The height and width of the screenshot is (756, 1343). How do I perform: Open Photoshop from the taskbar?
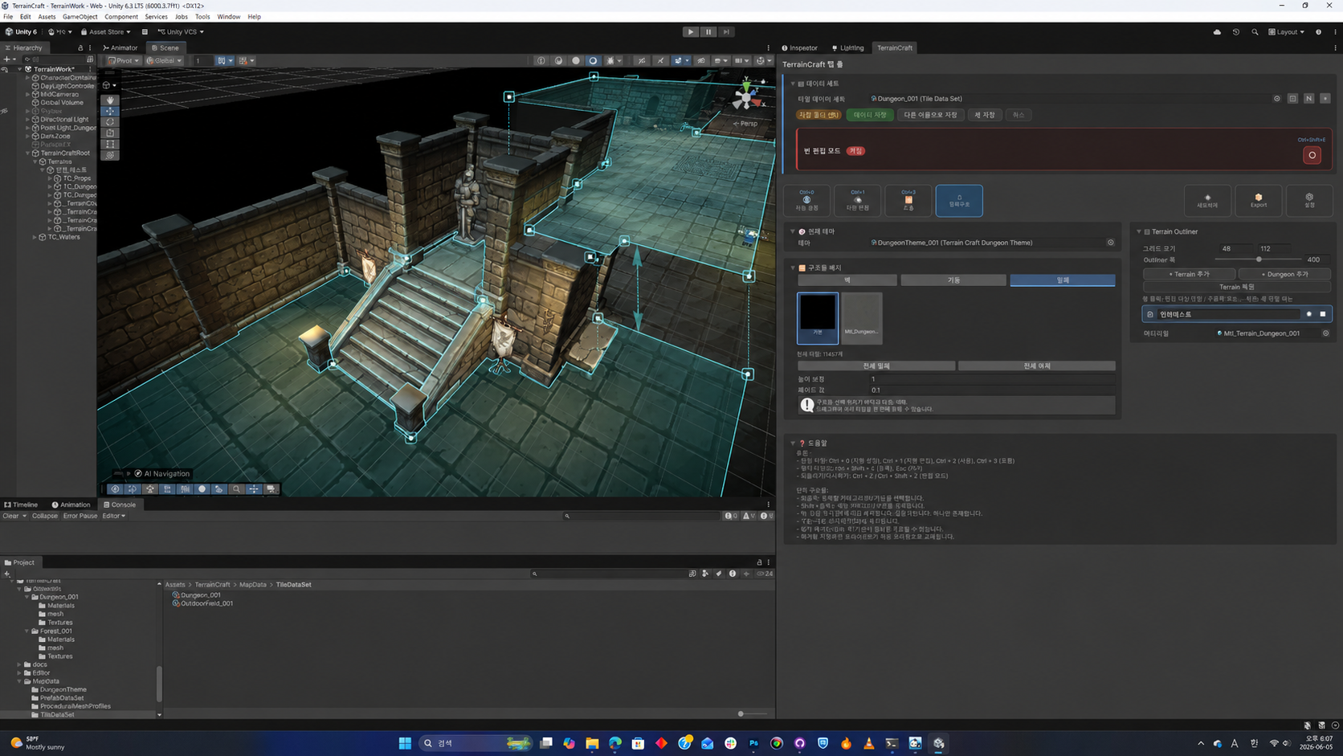tap(753, 743)
